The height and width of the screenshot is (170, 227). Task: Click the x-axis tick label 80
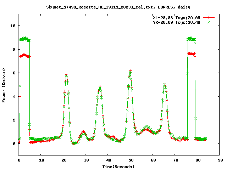coord(198,160)
